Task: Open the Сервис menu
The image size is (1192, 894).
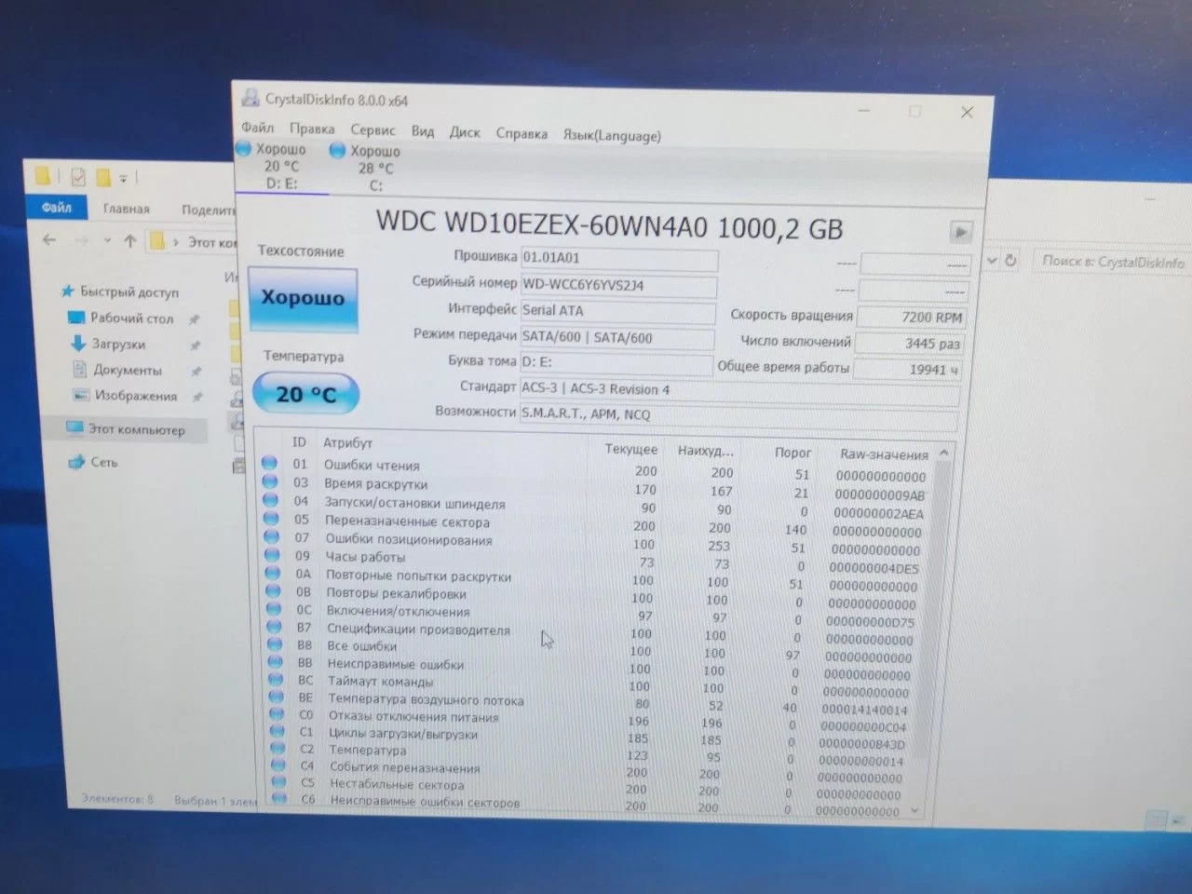Action: 372,130
